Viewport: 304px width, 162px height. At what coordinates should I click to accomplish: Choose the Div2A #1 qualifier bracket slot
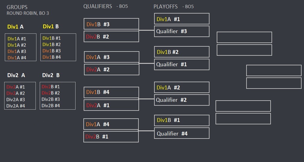111,105
